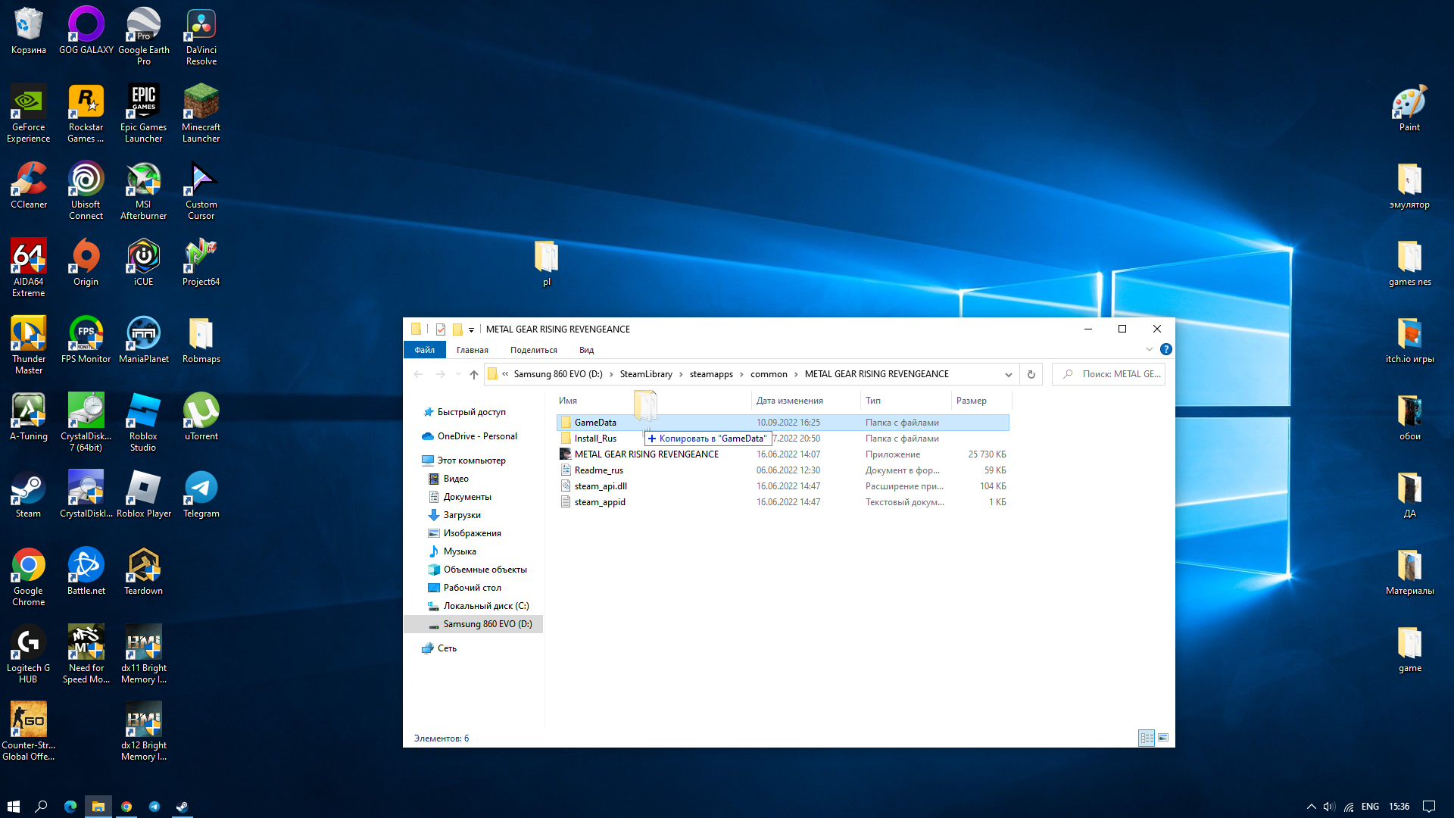The image size is (1454, 818).
Task: Open the recent locations dropdown arrow
Action: pos(458,374)
